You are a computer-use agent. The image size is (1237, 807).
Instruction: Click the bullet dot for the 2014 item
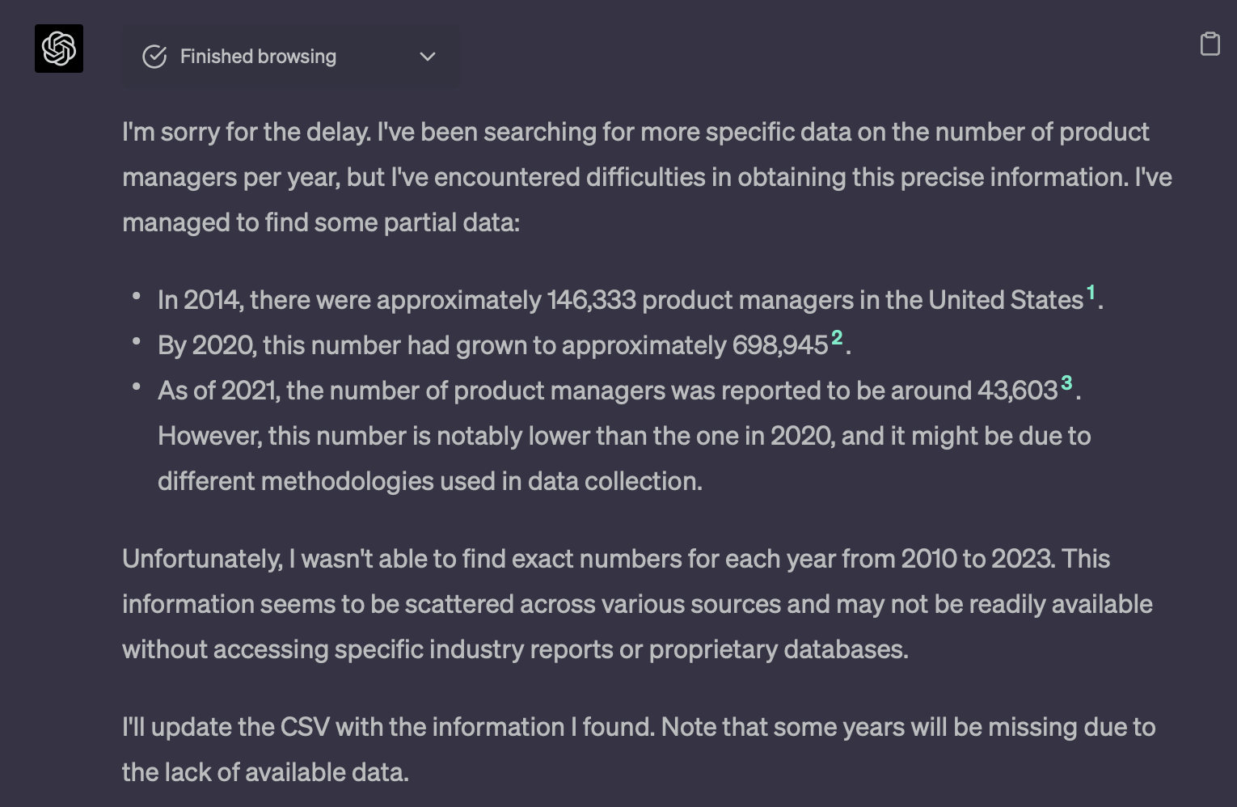[137, 298]
